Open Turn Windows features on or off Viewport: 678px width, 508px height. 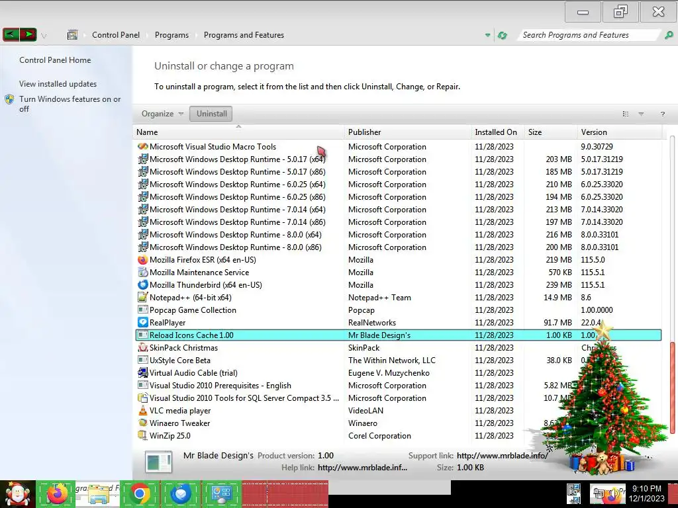click(70, 104)
